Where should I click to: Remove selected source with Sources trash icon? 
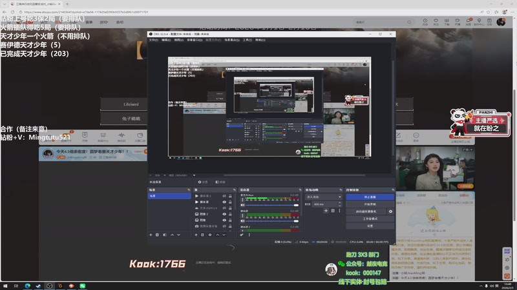(x=202, y=235)
